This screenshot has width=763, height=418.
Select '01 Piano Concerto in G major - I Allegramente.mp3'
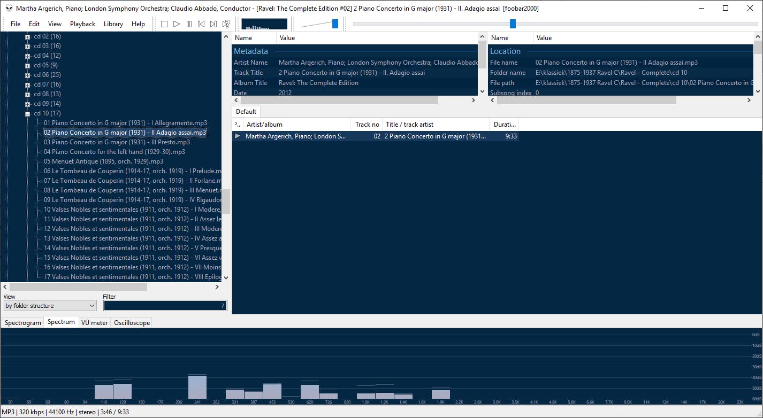[x=125, y=123]
